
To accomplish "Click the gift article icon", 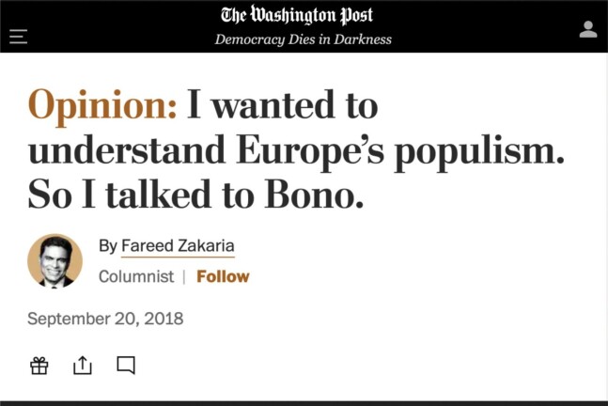I will [39, 366].
